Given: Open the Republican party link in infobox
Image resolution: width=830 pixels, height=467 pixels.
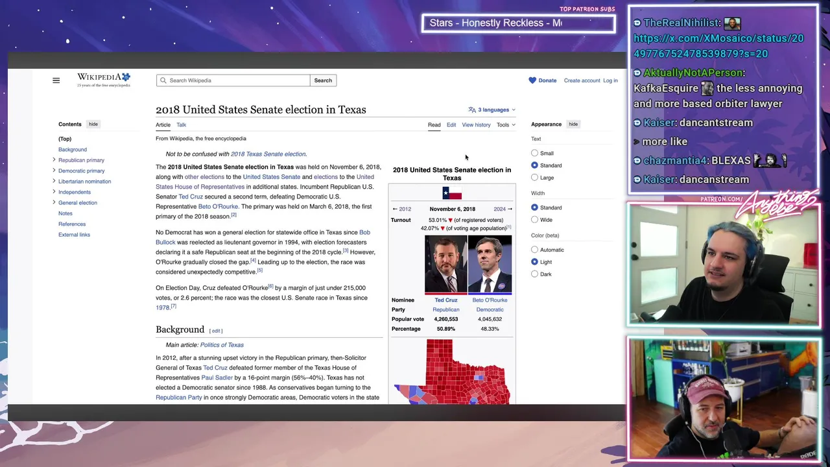Looking at the screenshot, I should pos(445,309).
